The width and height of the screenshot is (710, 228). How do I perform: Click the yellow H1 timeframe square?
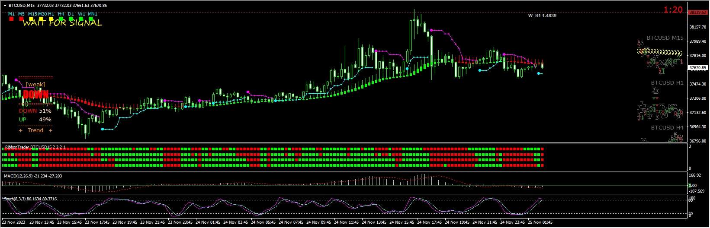pos(51,19)
